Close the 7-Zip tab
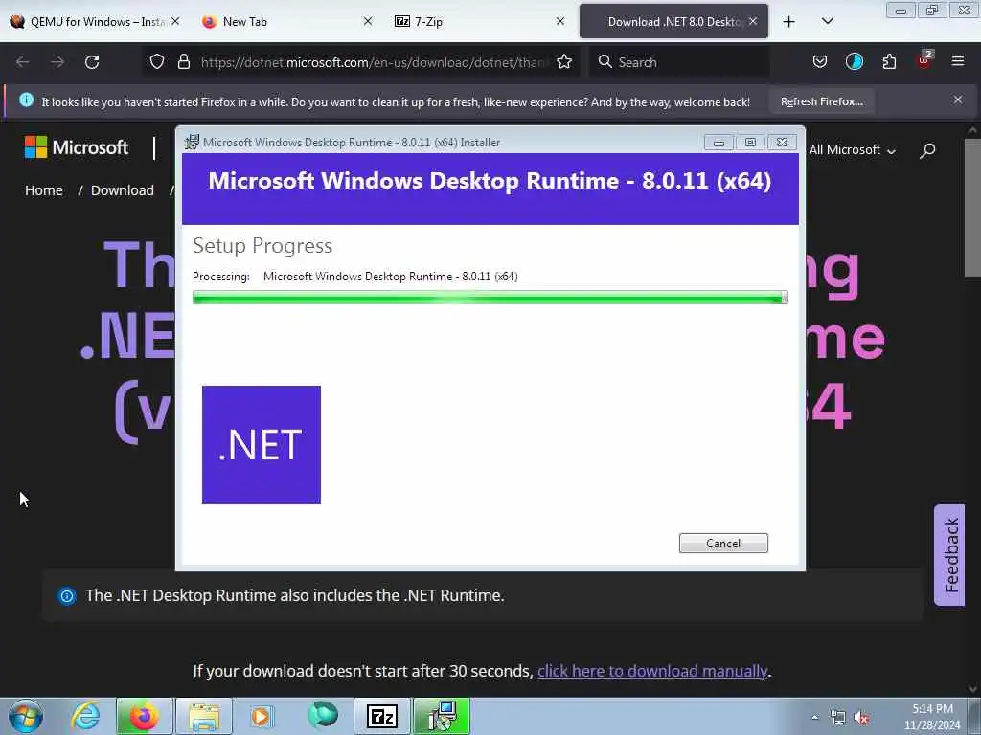The width and height of the screenshot is (981, 735). pyautogui.click(x=560, y=21)
